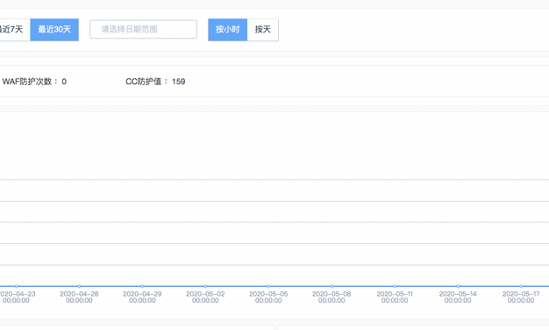Viewport: 549px width, 330px height.
Task: Click data point at 2020-05-11
Action: [395, 286]
